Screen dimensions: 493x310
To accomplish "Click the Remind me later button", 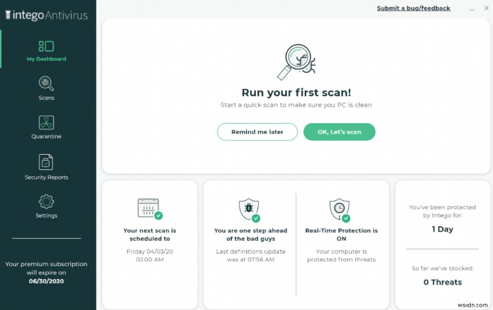I will 257,132.
